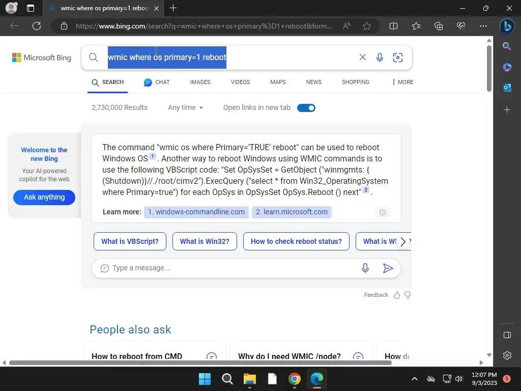Switch to the IMAGES tab
This screenshot has height=391, width=521.
pyautogui.click(x=200, y=82)
